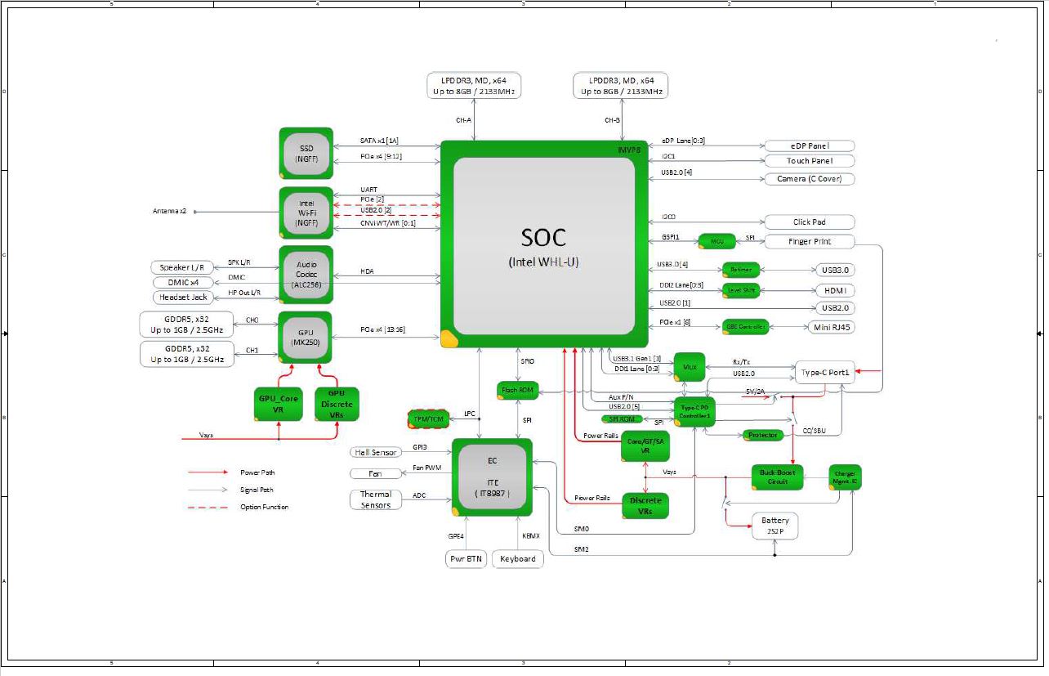Select the Core/GT/SA VR block
Image resolution: width=1049 pixels, height=676 pixels.
click(x=645, y=445)
